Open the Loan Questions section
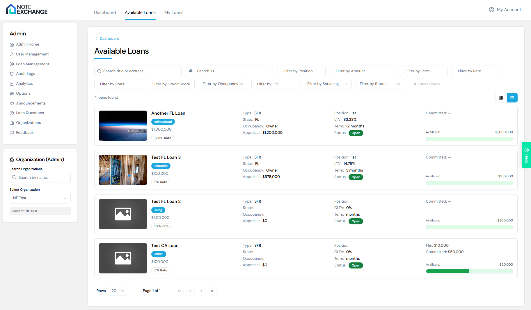The width and height of the screenshot is (531, 310). [x=30, y=113]
